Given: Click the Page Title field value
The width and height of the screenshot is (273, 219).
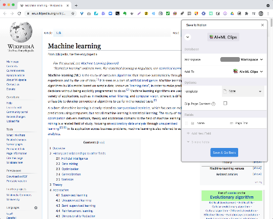Looking at the screenshot, I should click(241, 123).
